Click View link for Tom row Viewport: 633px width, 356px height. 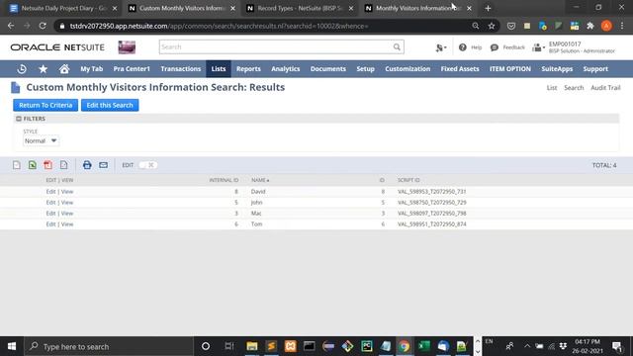pyautogui.click(x=67, y=224)
